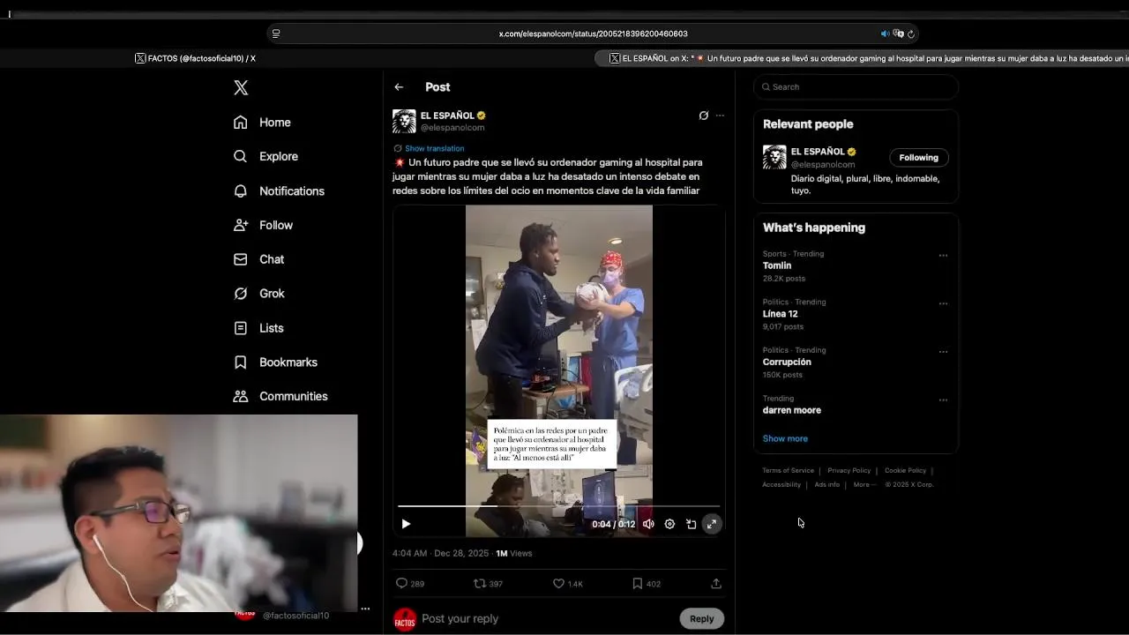This screenshot has height=635, width=1129.
Task: Open Chat from the sidebar
Action: [x=258, y=259]
